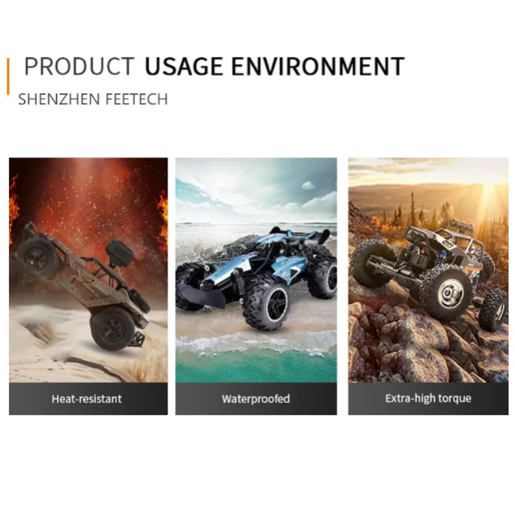Viewport: 515px width, 515px height.
Task: Click the word PRODUCT in the heading
Action: [x=79, y=66]
